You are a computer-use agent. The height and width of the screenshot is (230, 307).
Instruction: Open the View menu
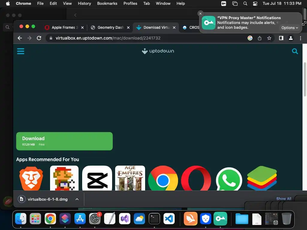(67, 4)
